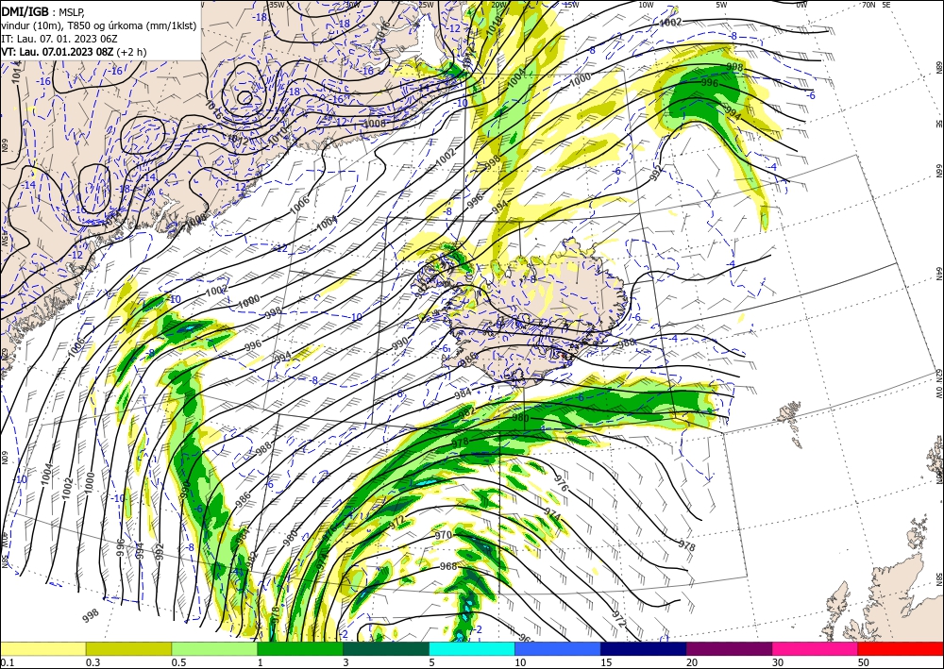Click the "DMI/IGB : MSLP," title text
Image resolution: width=944 pixels, height=669 pixels.
[x=42, y=11]
